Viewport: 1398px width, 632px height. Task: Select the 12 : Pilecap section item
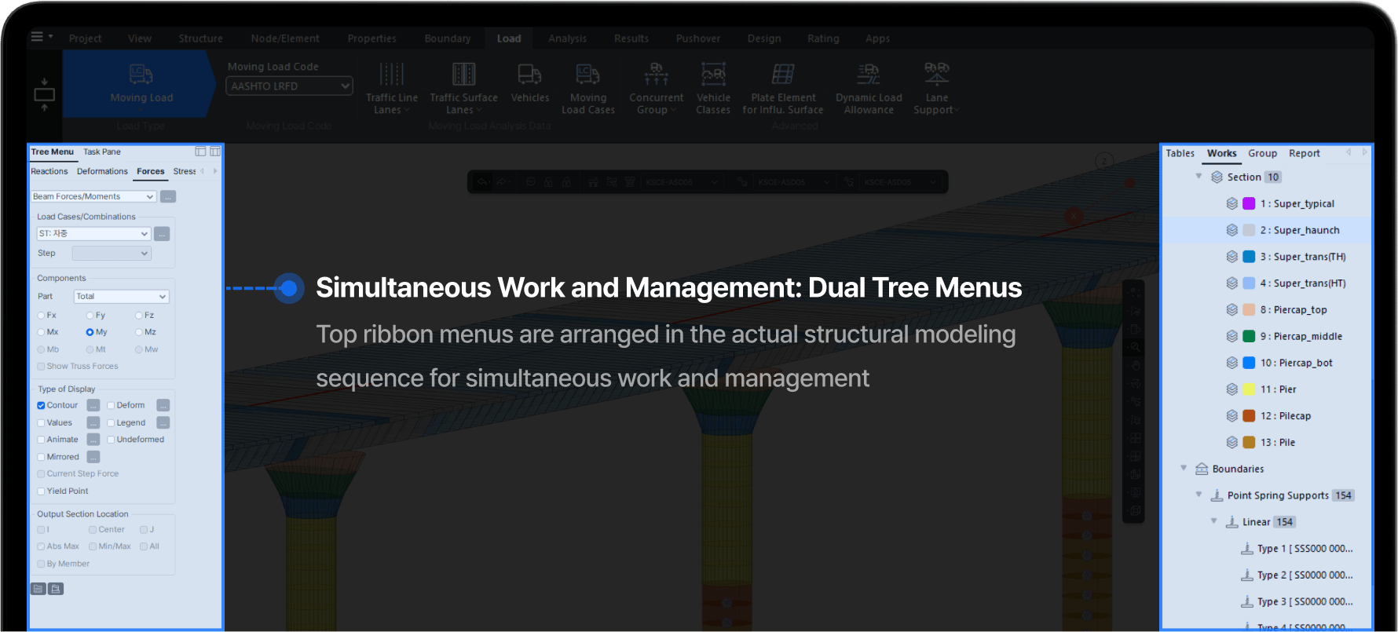pyautogui.click(x=1285, y=416)
